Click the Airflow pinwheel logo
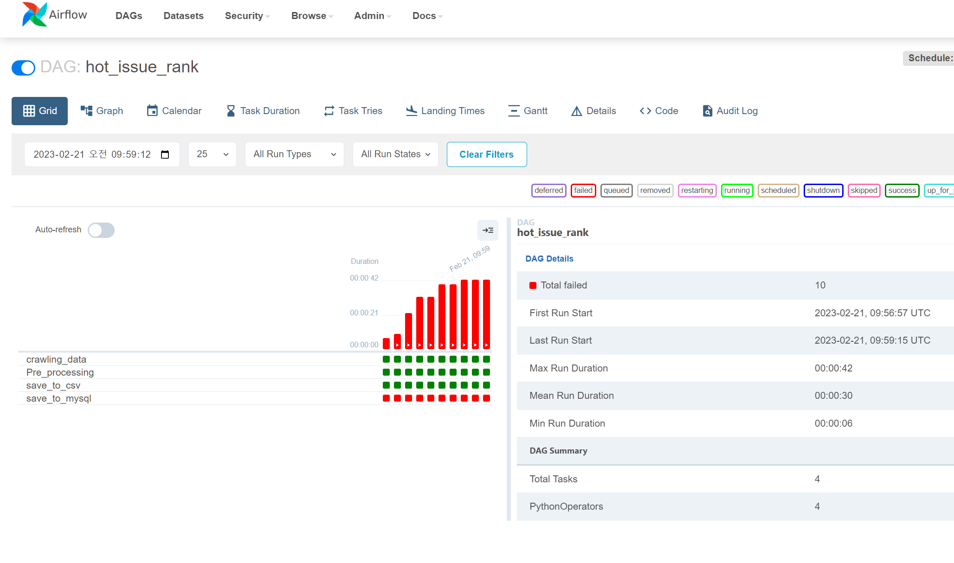Image resolution: width=954 pixels, height=563 pixels. (x=34, y=15)
